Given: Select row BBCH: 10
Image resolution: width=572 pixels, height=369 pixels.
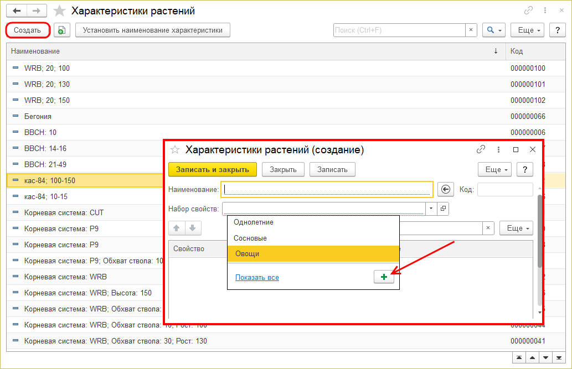Looking at the screenshot, I should pyautogui.click(x=286, y=132).
